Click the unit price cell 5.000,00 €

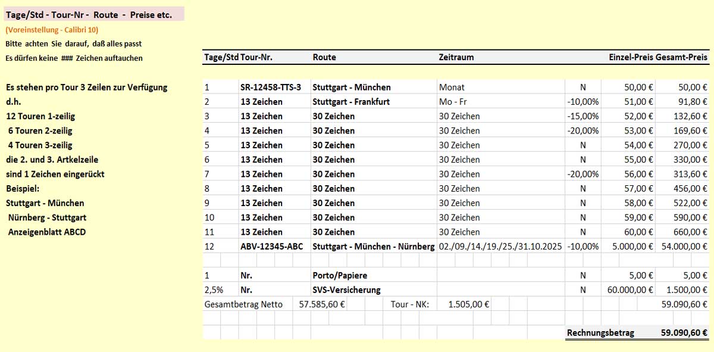[630, 247]
